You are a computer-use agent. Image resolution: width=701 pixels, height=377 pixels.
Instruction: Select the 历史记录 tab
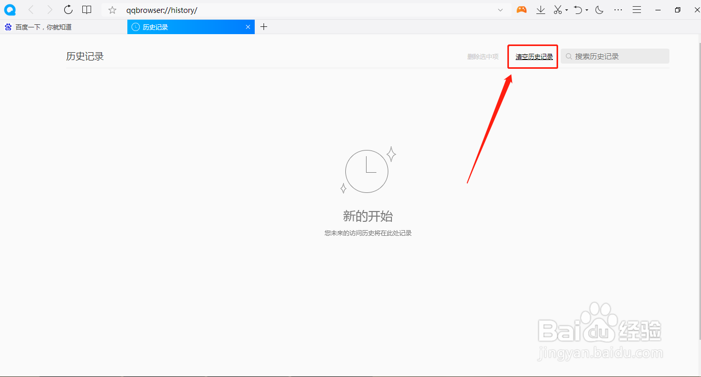[x=191, y=27]
